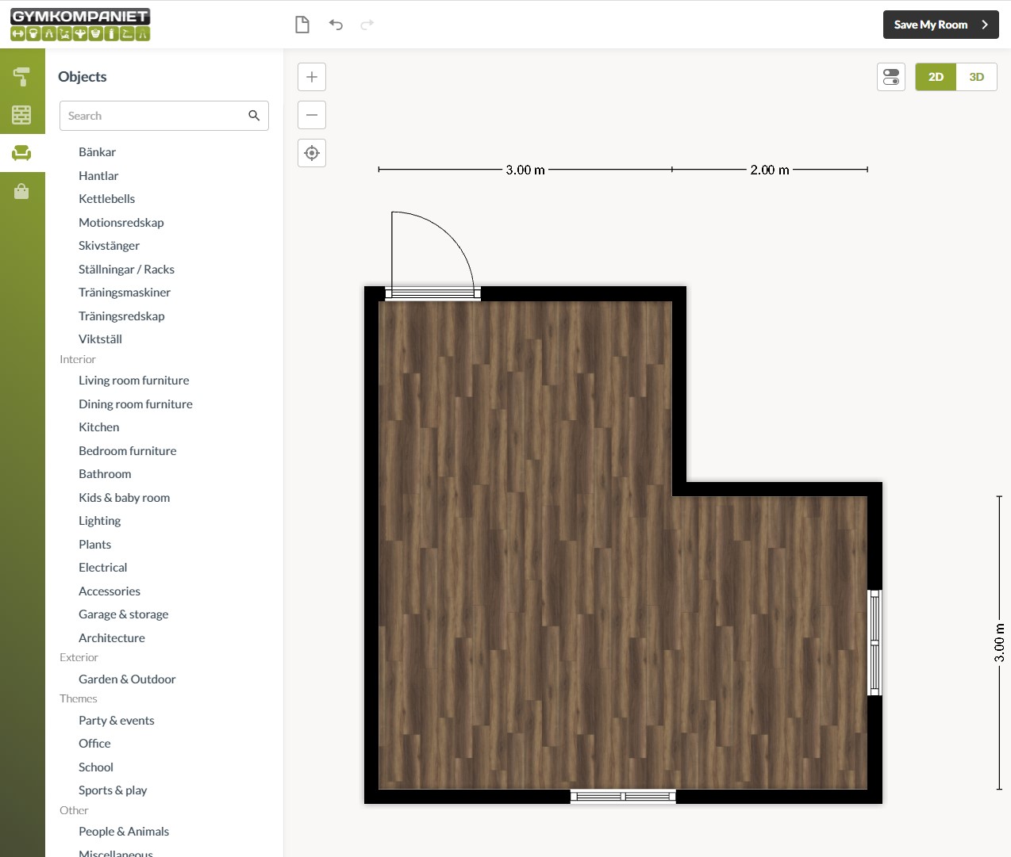Expand the Kettlebells category
1011x857 pixels.
coord(106,199)
